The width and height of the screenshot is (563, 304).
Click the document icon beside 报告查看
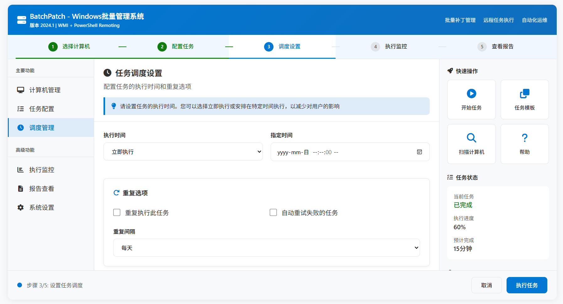[21, 189]
